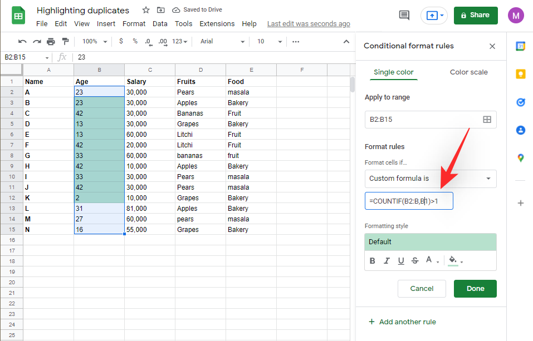
Task: Decrease decimal places in the toolbar
Action: pyautogui.click(x=147, y=41)
